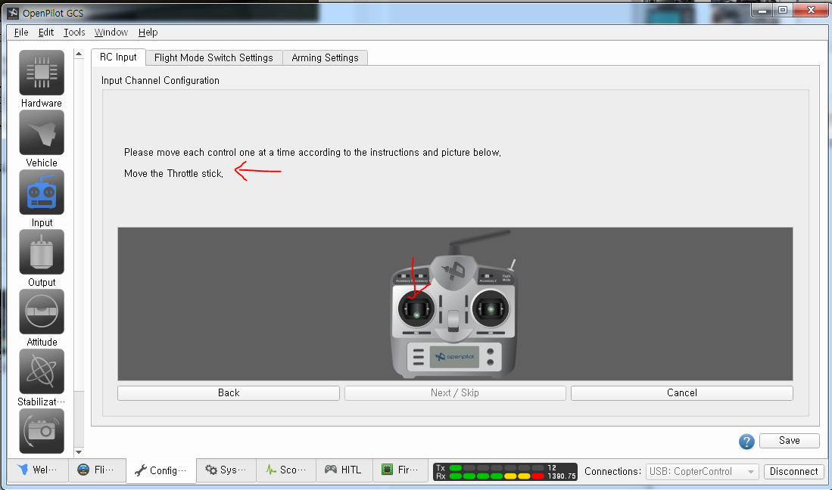Click the OpenPilot GCS title icon
The image size is (832, 490).
click(x=13, y=14)
